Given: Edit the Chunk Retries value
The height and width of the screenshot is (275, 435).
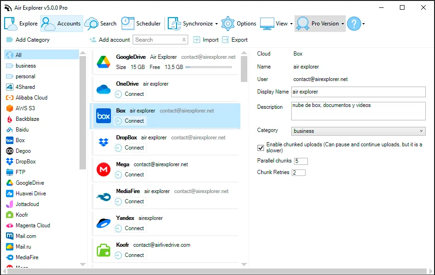Looking at the screenshot, I should (x=299, y=173).
